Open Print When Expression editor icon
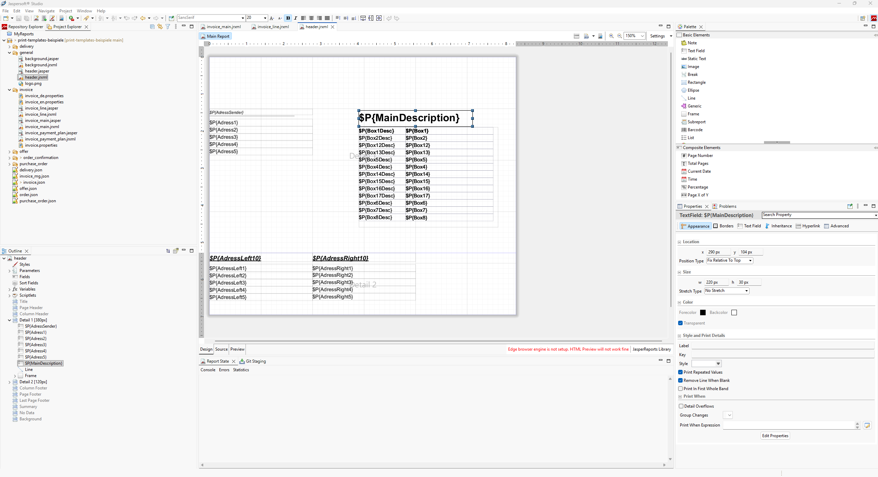The height and width of the screenshot is (477, 878). click(x=867, y=425)
